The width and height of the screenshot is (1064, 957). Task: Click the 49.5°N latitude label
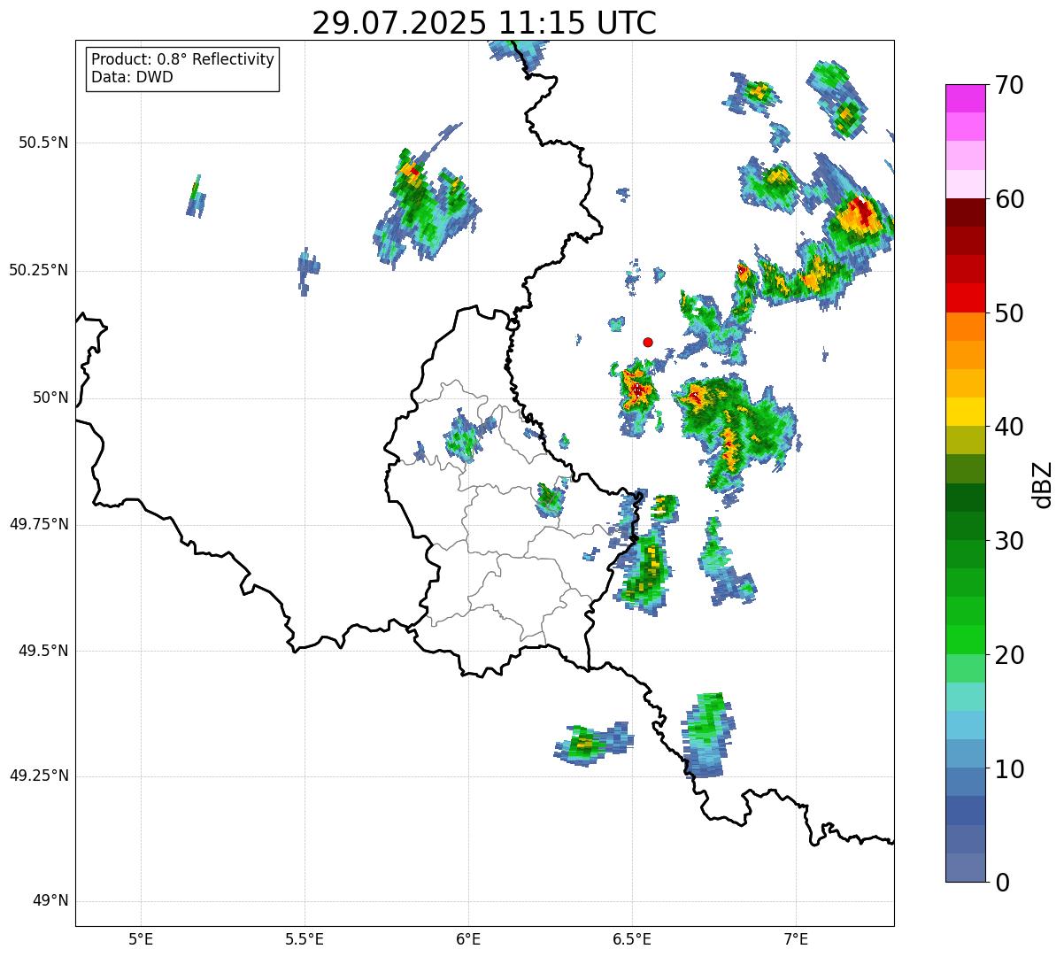(x=42, y=651)
